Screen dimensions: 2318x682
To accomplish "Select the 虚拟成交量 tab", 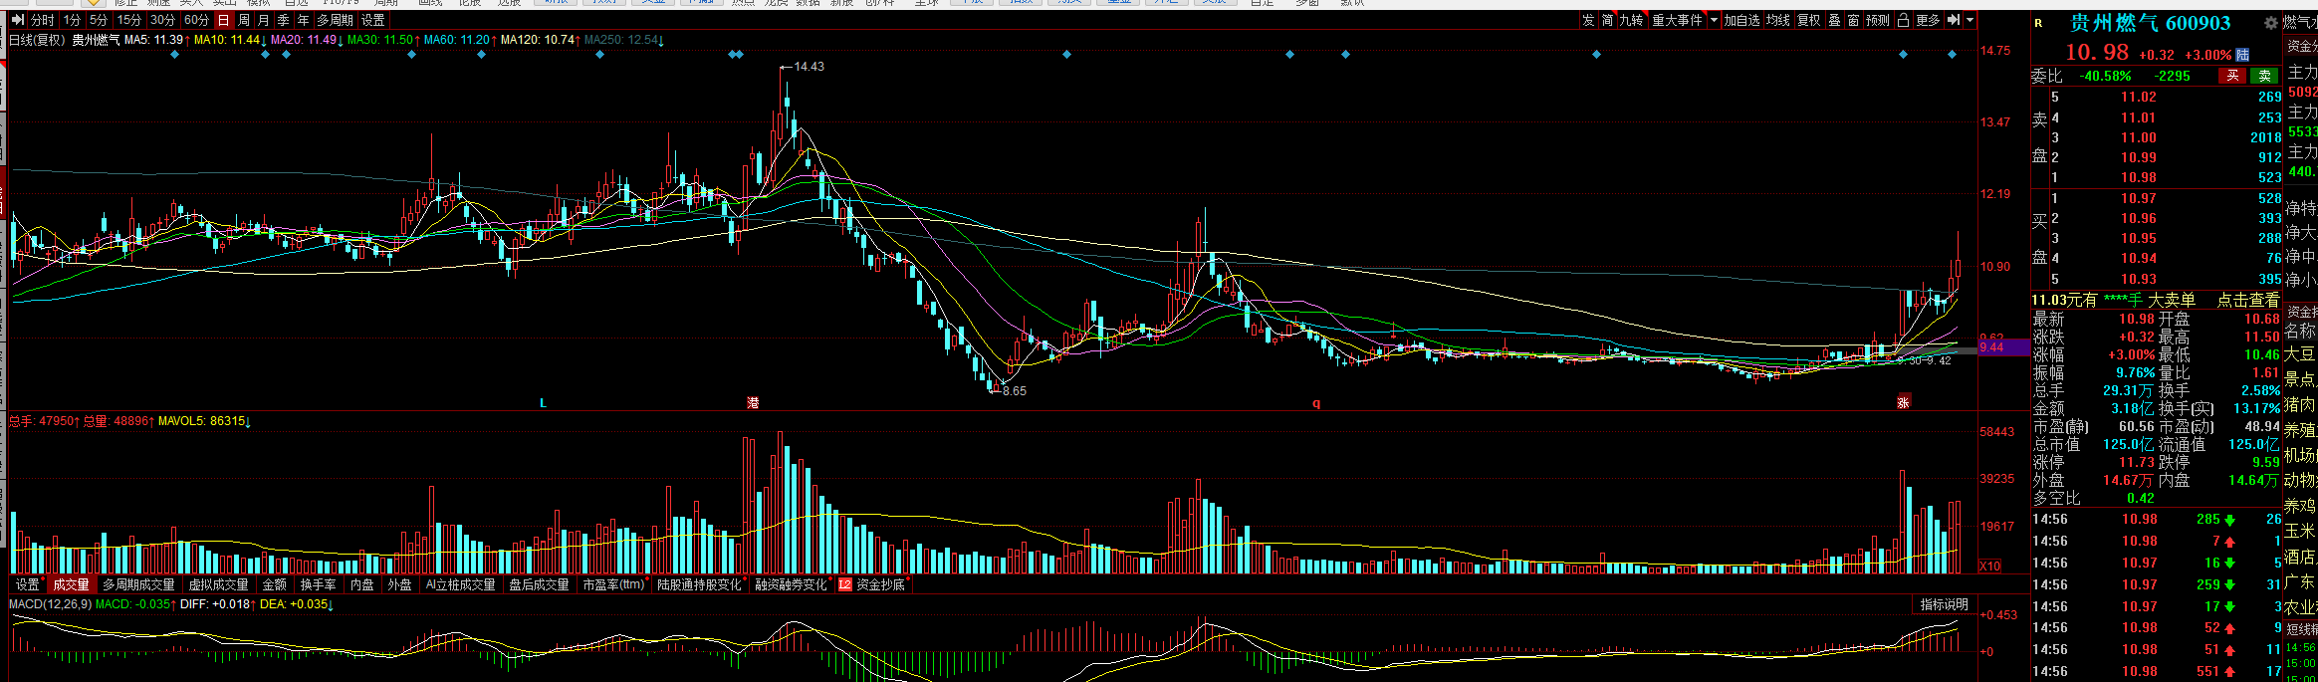I will point(218,584).
